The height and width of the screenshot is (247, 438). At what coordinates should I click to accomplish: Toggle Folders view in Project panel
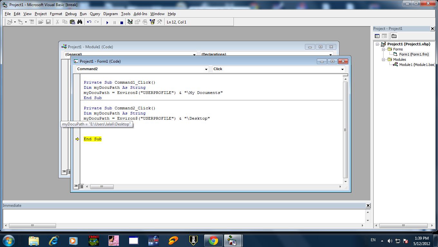click(x=394, y=36)
